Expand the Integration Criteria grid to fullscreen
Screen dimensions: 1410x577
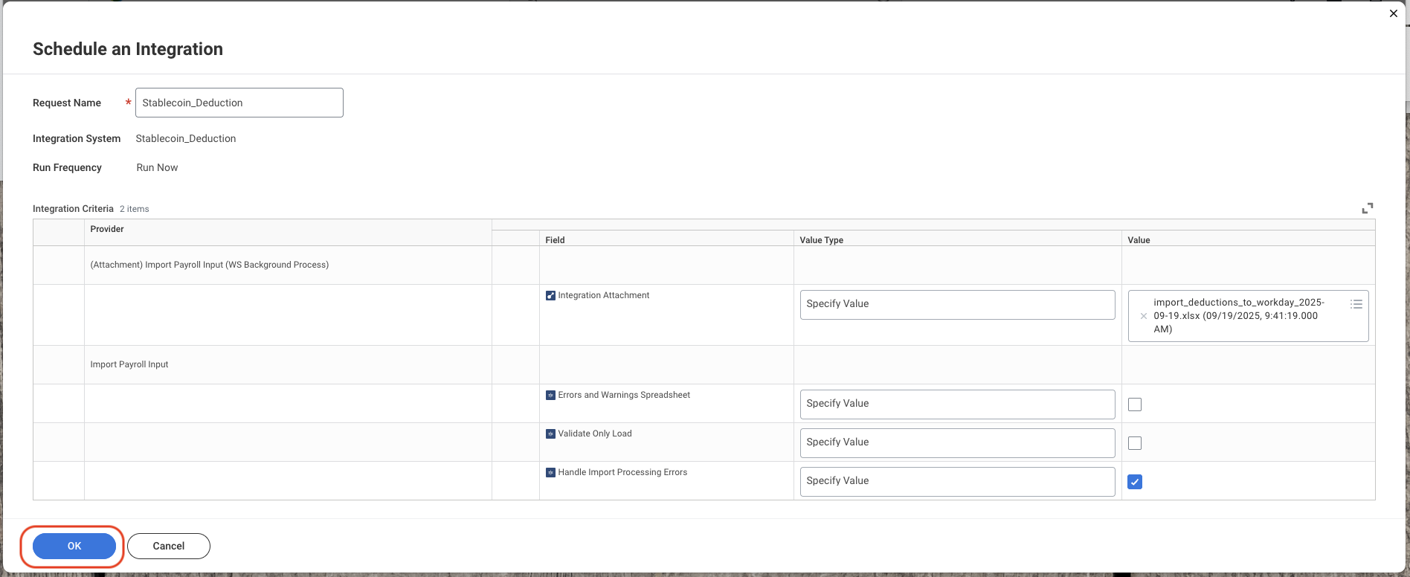1368,208
